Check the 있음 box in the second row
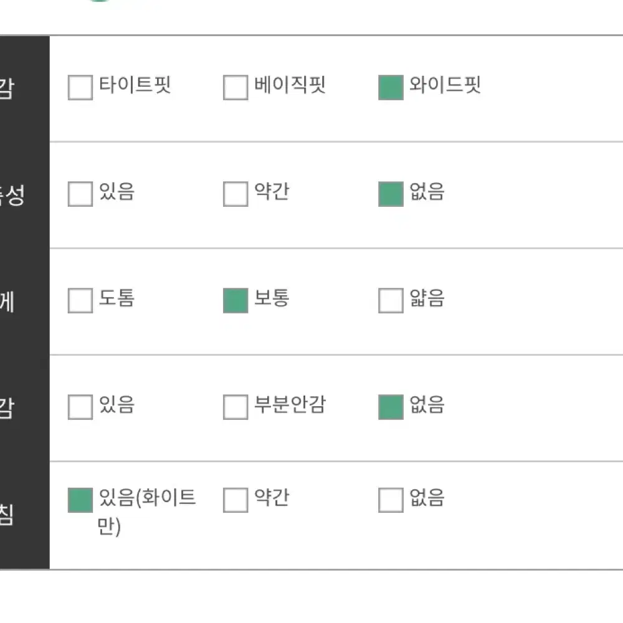Viewport: 623px width, 623px height. pos(80,194)
